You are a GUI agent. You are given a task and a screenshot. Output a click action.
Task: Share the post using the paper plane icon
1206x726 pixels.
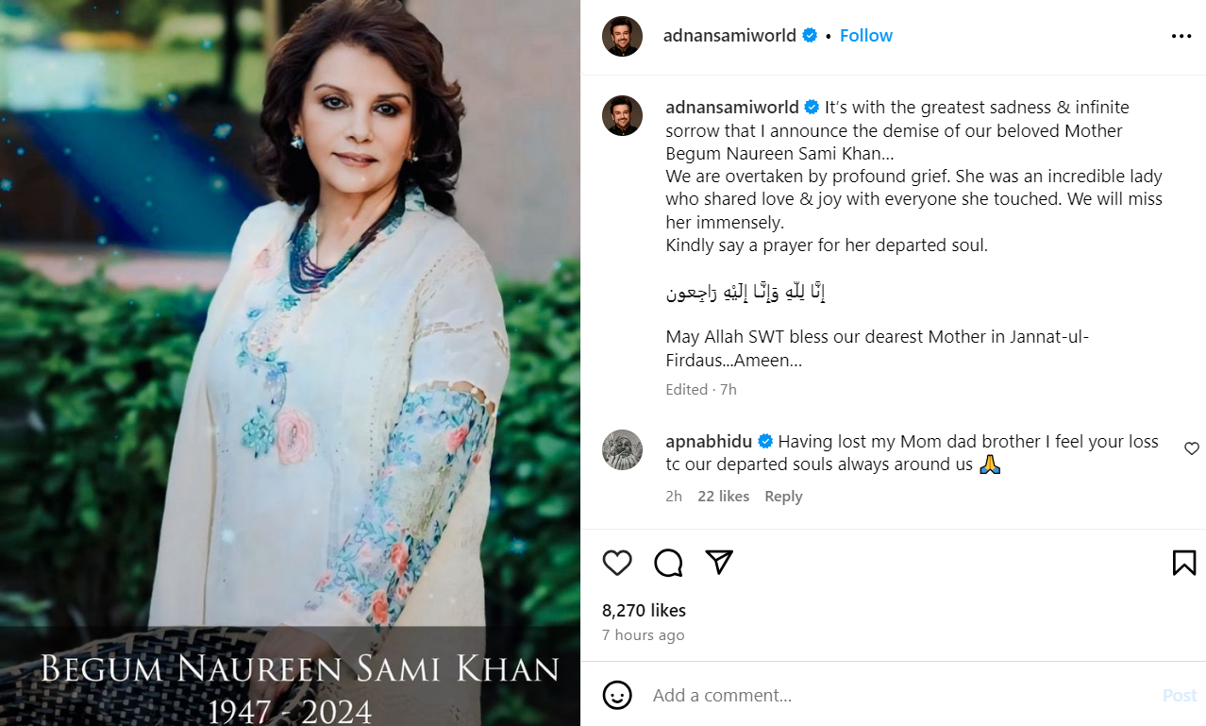[719, 563]
